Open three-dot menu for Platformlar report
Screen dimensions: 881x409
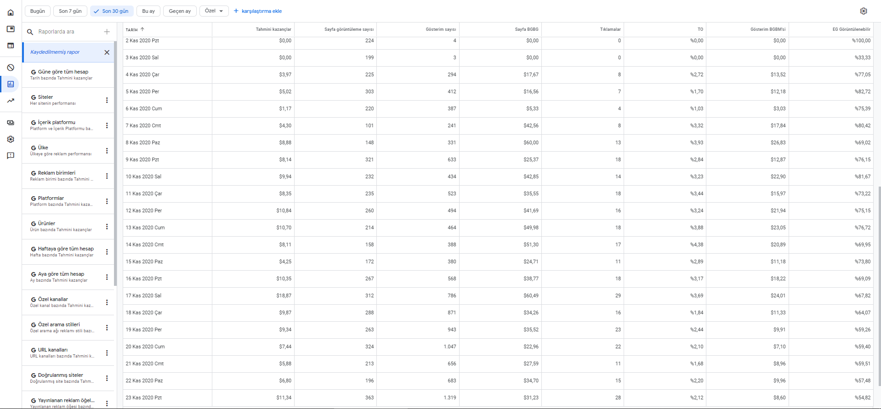coord(107,201)
